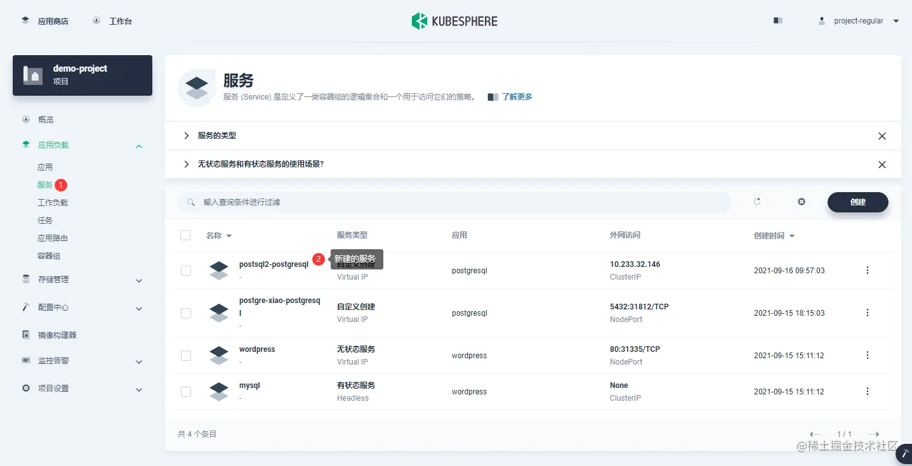
Task: Click the 存储管理 storage icon
Action: coord(26,279)
